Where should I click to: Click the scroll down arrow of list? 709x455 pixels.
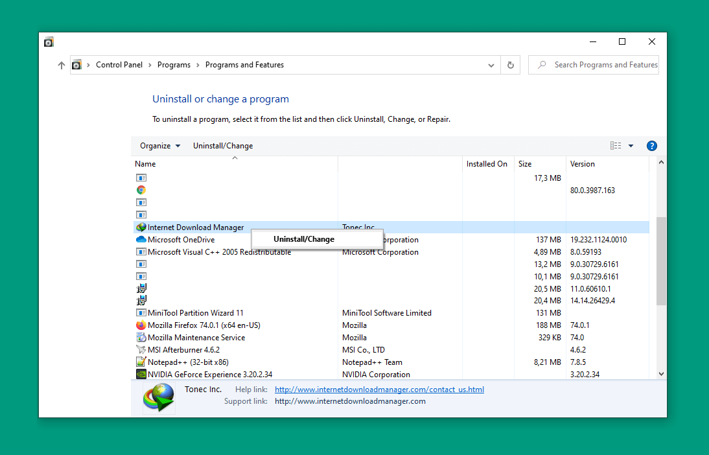point(661,374)
